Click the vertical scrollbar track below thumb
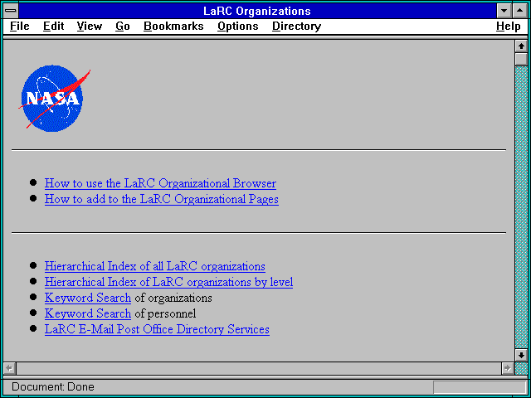The height and width of the screenshot is (398, 531). click(521, 207)
